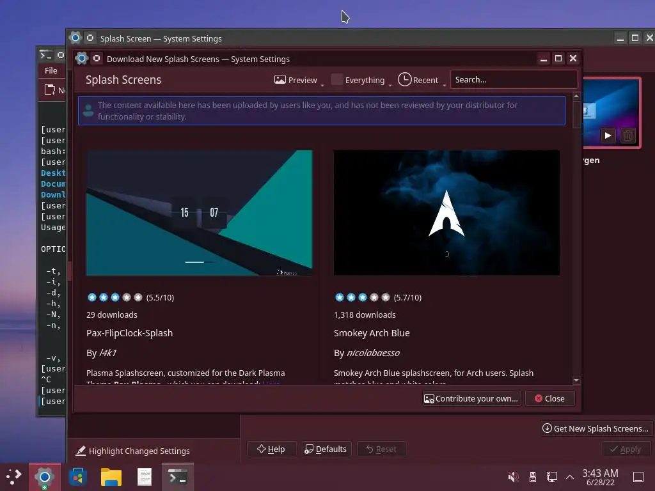The height and width of the screenshot is (491, 655).
Task: Minimize the Download New Splash Screens dialog
Action: tap(544, 58)
